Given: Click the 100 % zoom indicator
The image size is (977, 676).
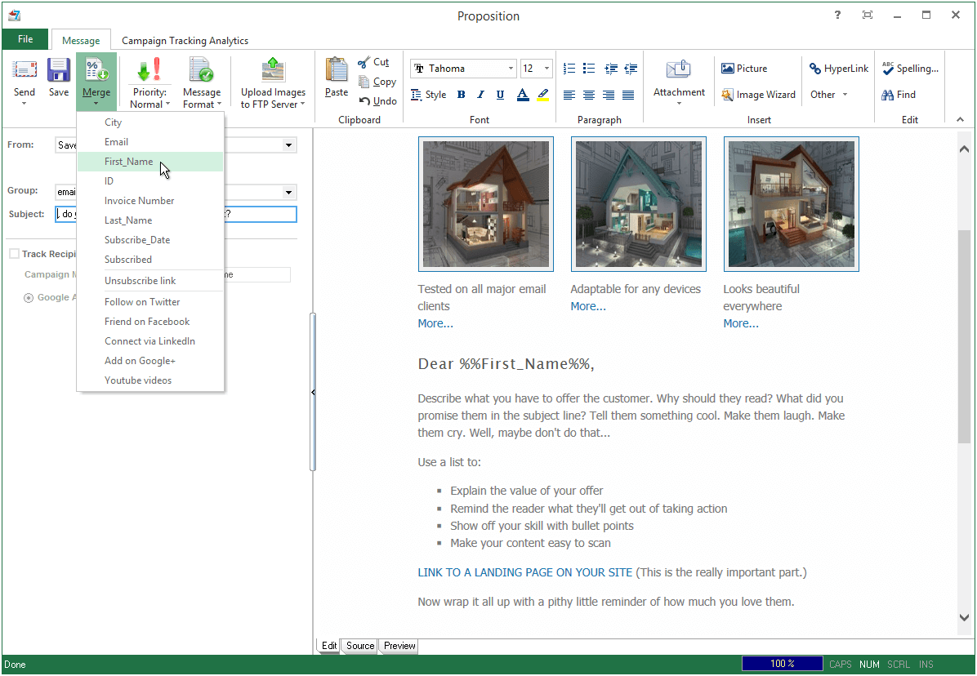Looking at the screenshot, I should (782, 664).
